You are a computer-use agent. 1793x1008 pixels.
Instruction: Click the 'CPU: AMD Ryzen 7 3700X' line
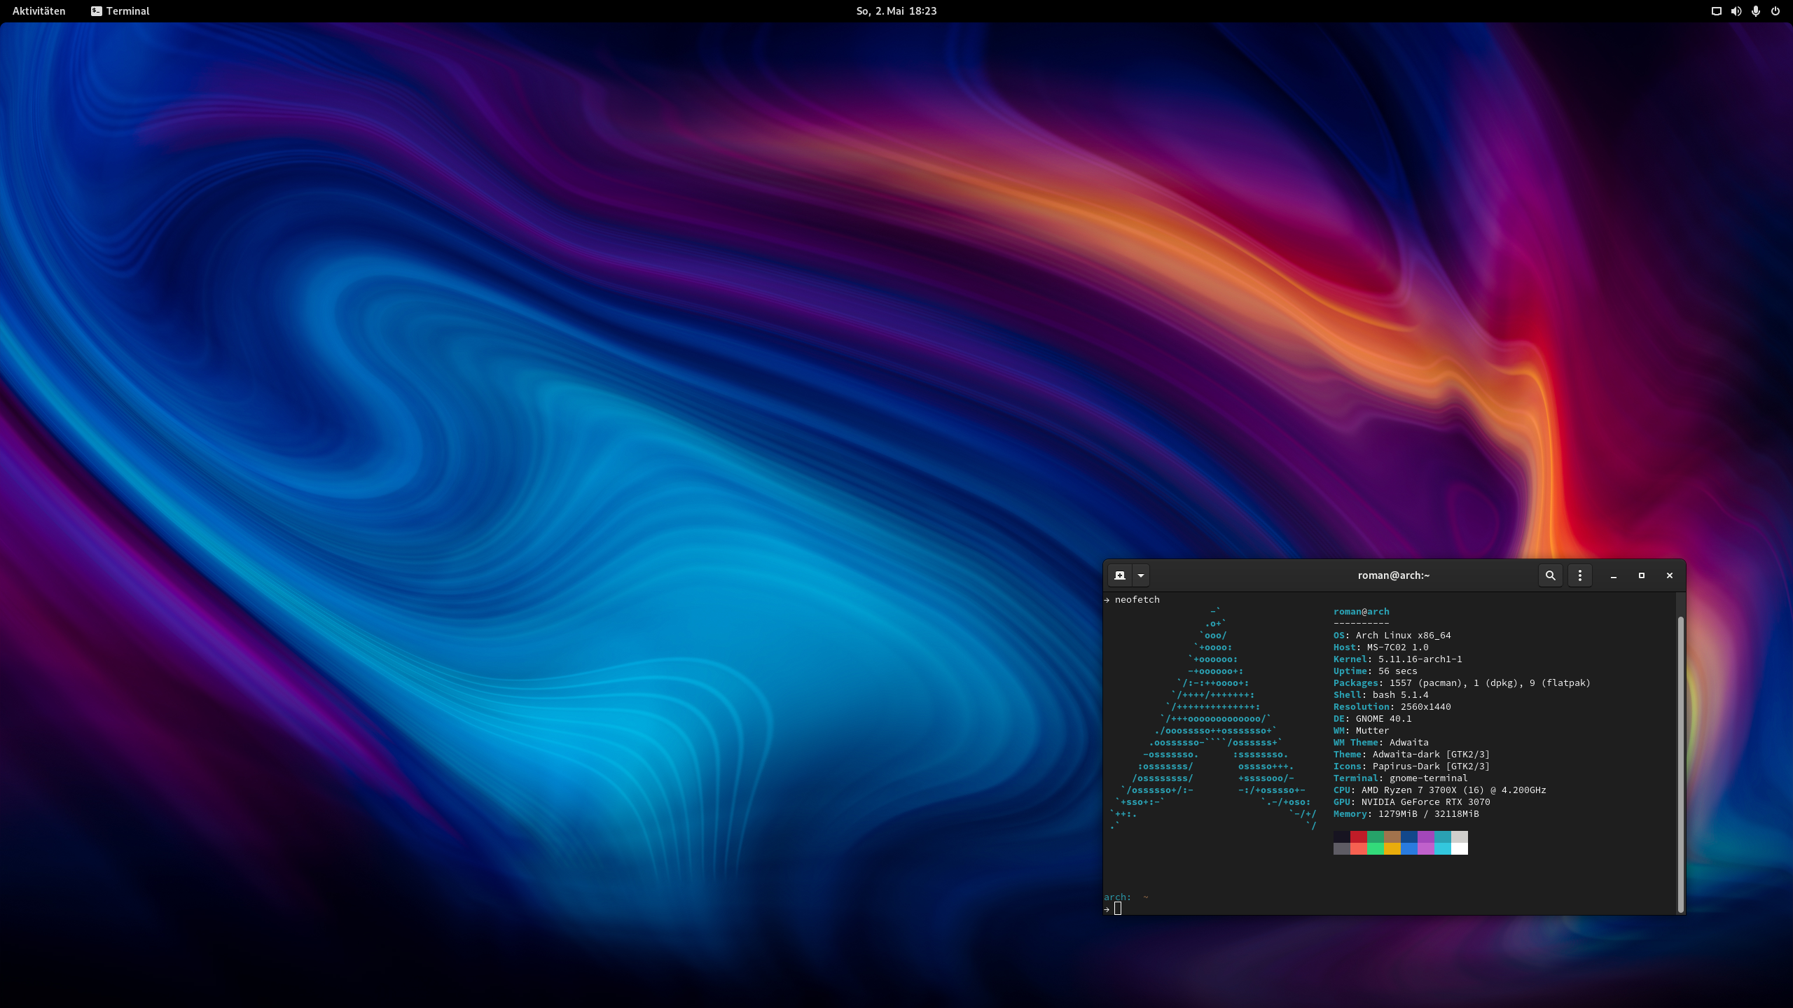(x=1440, y=790)
